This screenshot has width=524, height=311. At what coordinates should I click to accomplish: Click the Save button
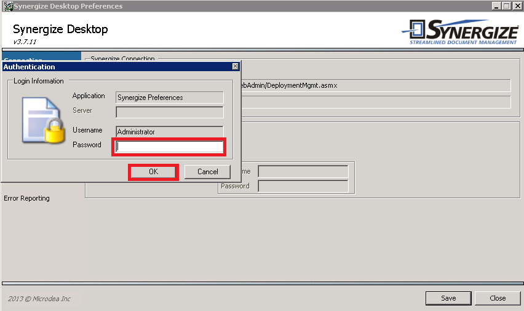click(448, 298)
